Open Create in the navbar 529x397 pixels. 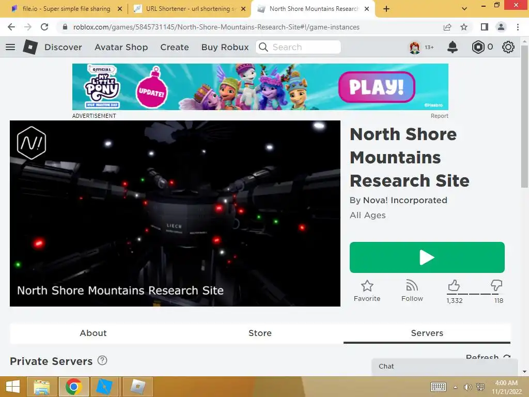(x=175, y=47)
